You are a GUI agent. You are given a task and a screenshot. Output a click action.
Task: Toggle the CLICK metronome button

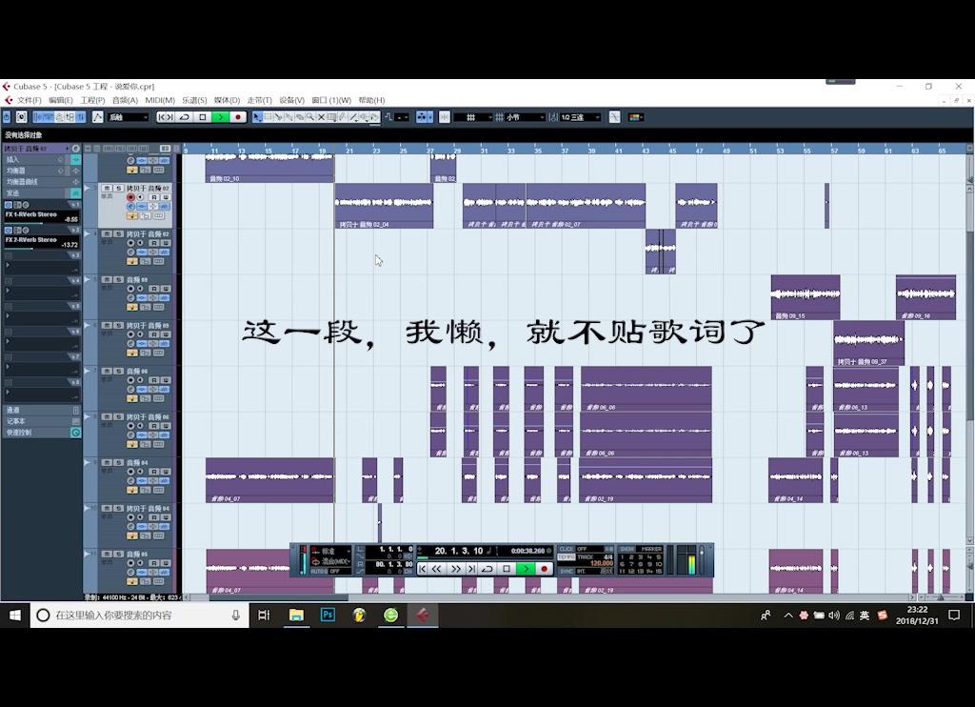tap(567, 549)
